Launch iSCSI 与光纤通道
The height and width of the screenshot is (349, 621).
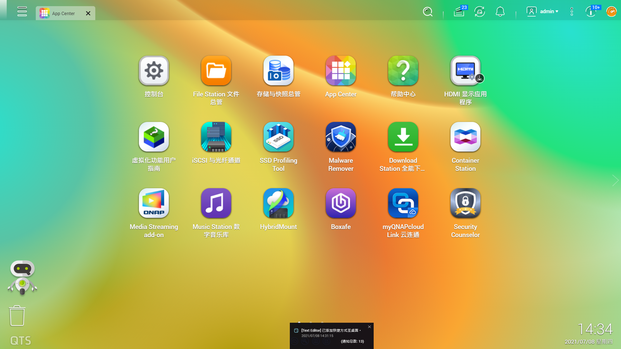click(x=216, y=137)
